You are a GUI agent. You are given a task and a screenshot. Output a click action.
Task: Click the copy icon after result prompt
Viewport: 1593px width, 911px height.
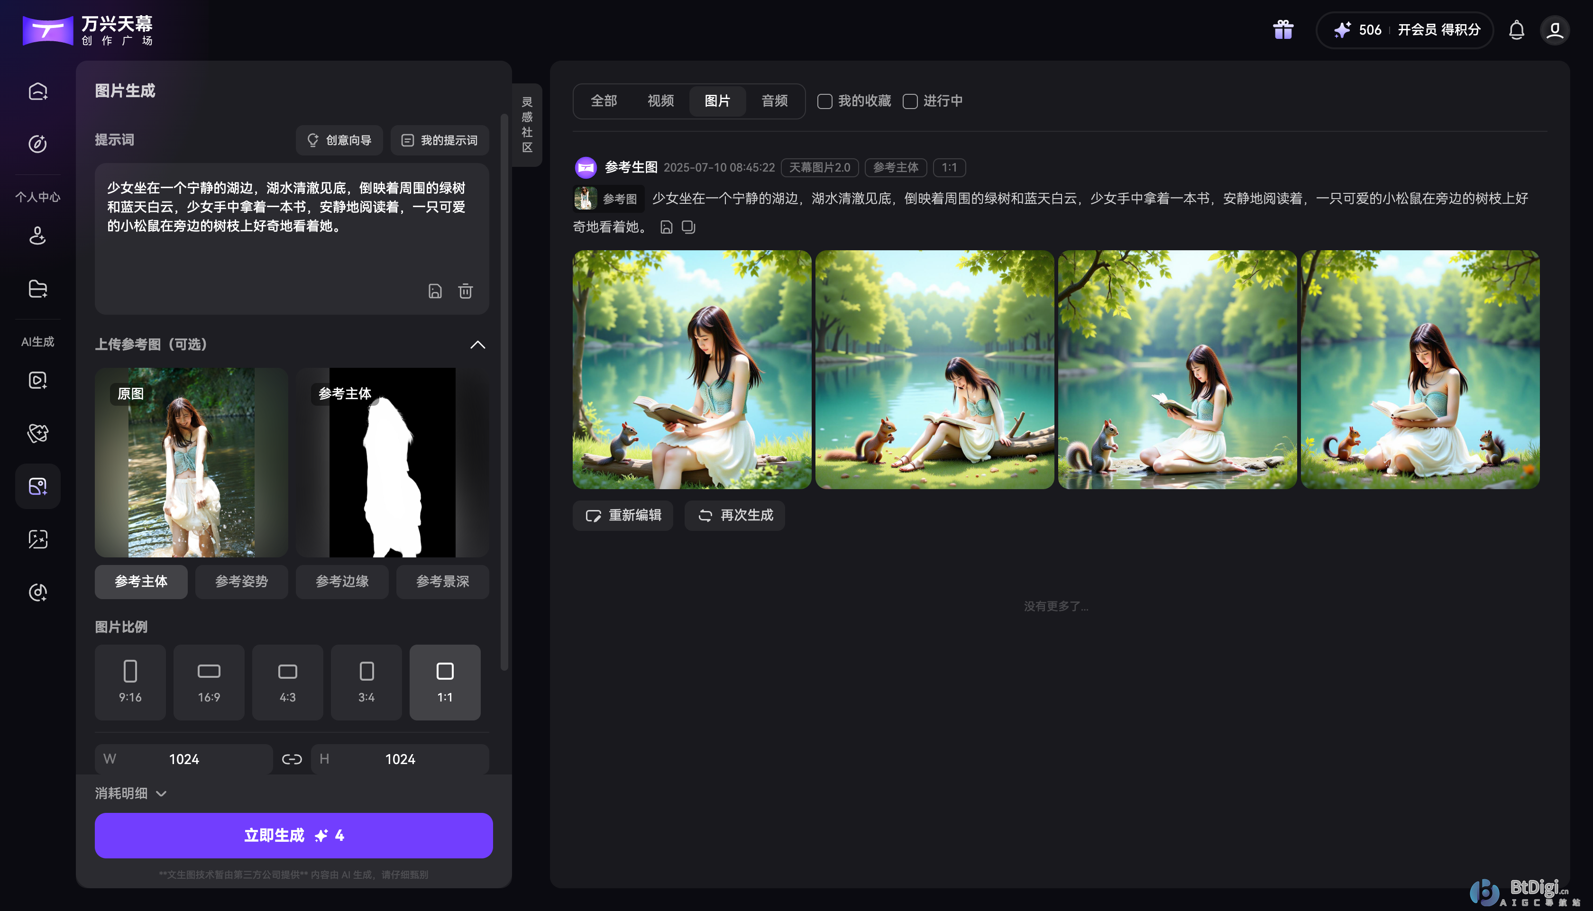(688, 227)
